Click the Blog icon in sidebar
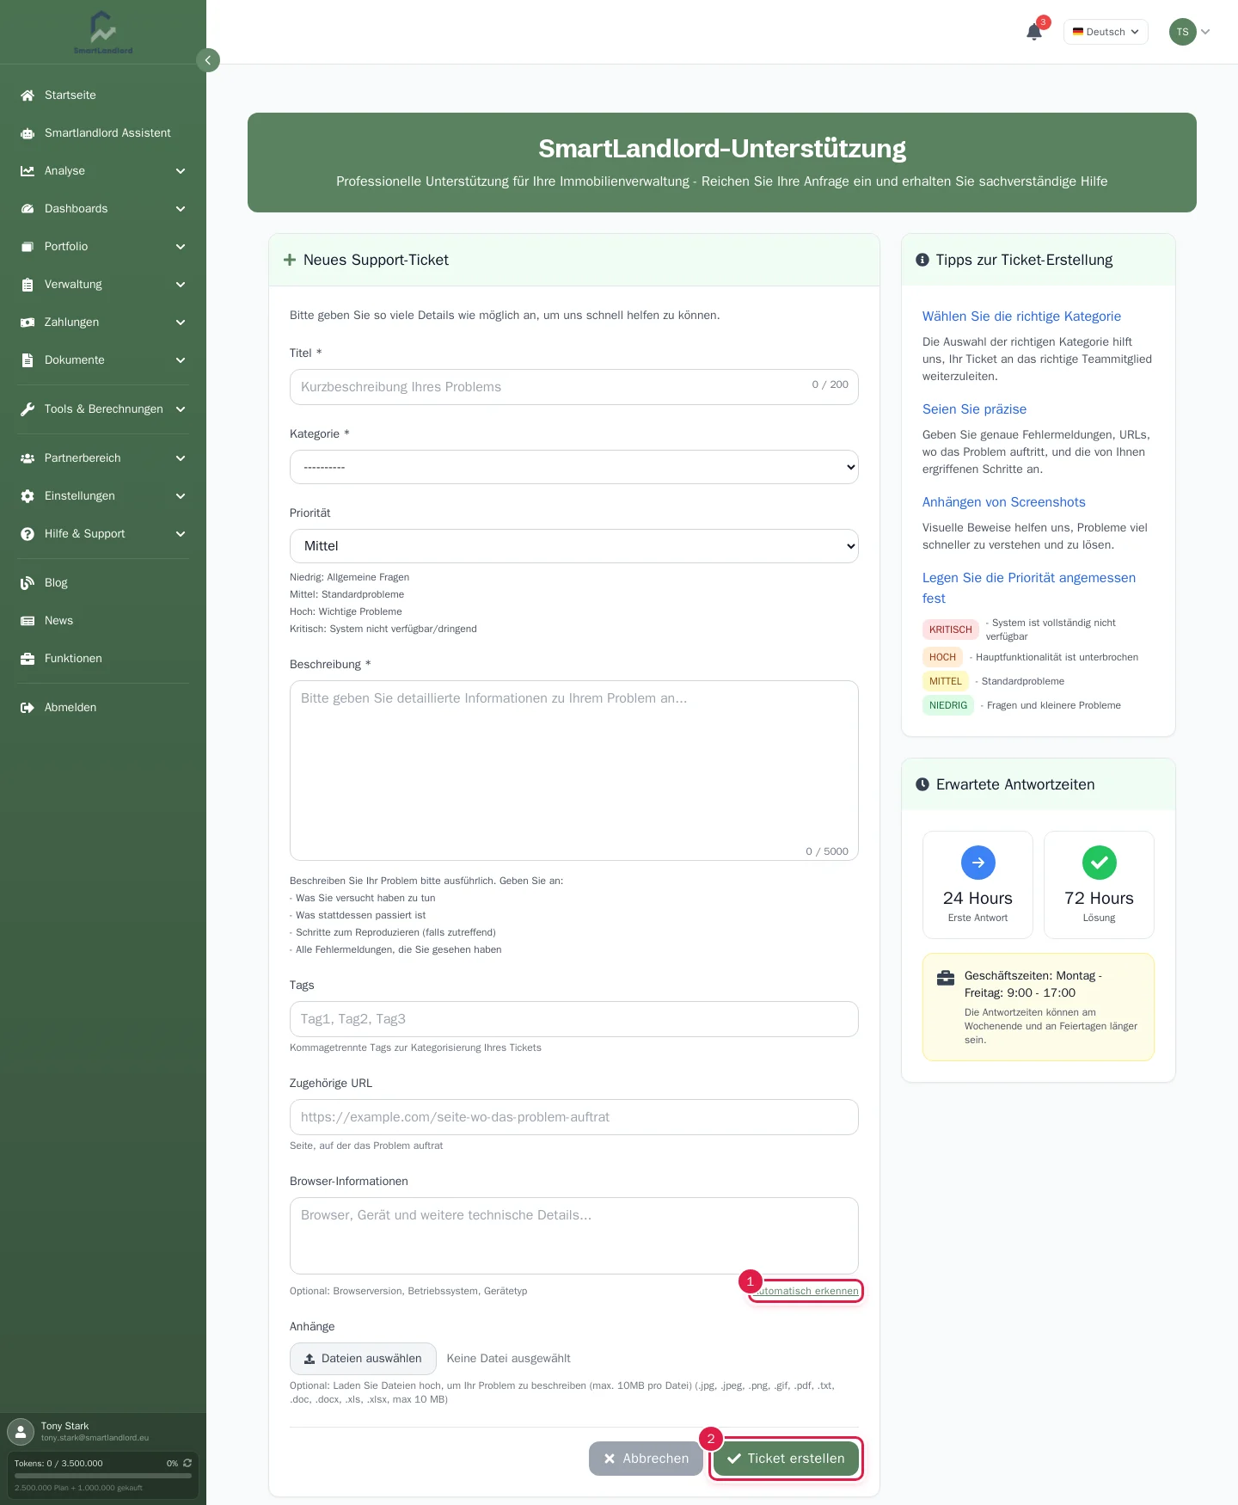Viewport: 1238px width, 1505px height. 28,583
